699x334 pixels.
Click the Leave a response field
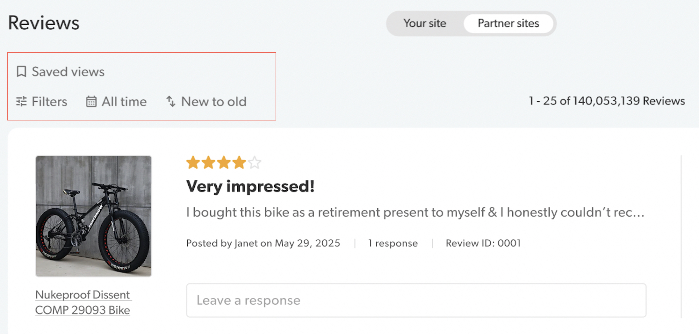click(x=416, y=300)
